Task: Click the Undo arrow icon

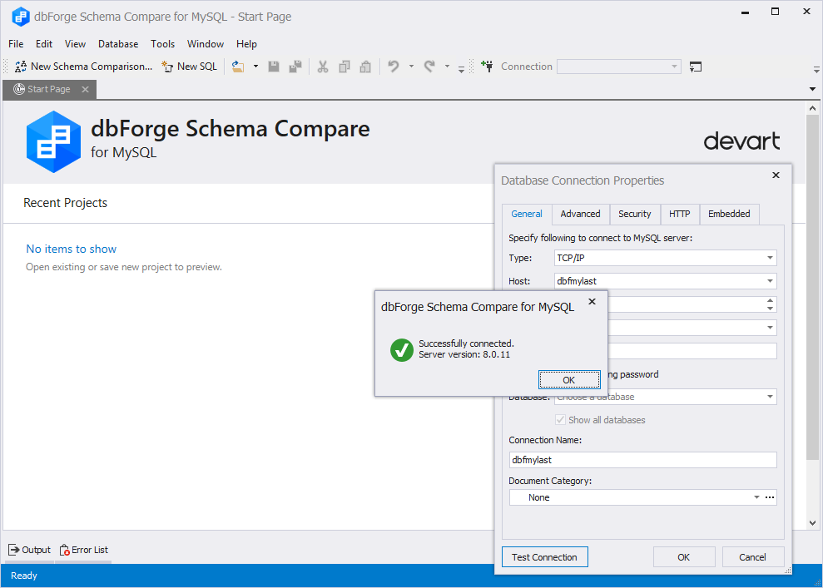Action: [393, 67]
